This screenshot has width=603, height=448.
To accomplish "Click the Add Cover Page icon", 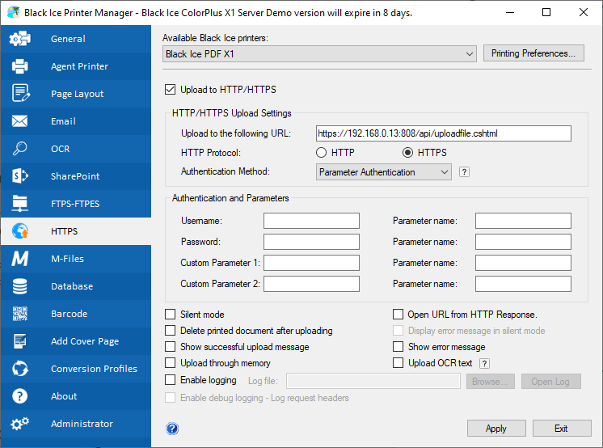I will pyautogui.click(x=19, y=341).
